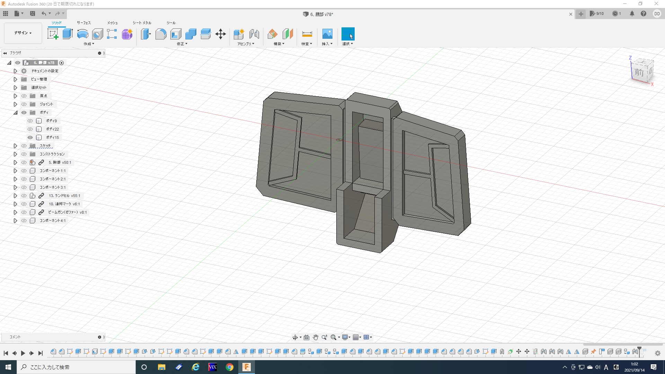The width and height of the screenshot is (665, 374).
Task: Click the Insert image icon
Action: pyautogui.click(x=327, y=34)
